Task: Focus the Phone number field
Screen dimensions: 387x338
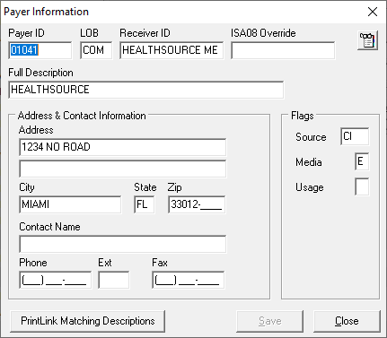Action: point(56,280)
